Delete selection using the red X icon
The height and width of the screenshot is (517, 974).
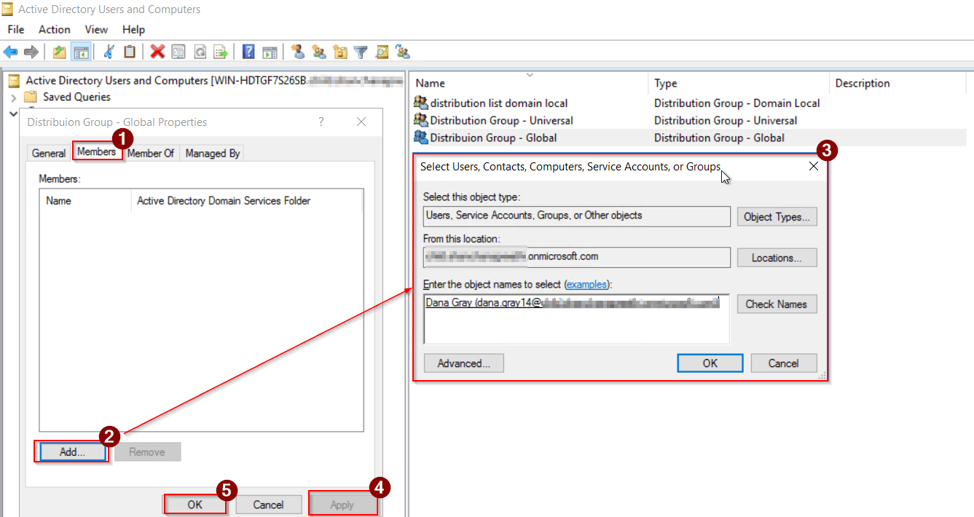coord(157,51)
